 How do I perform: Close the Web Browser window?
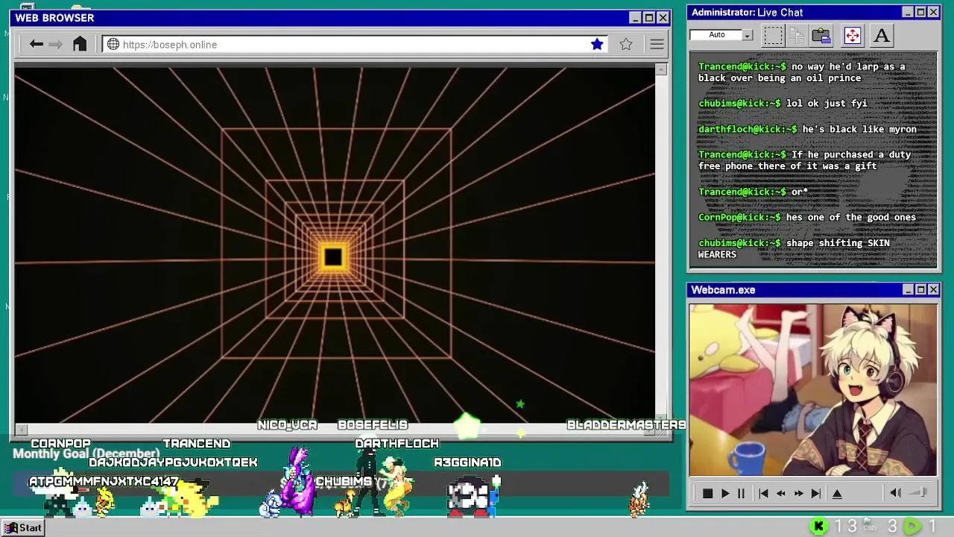tap(663, 18)
